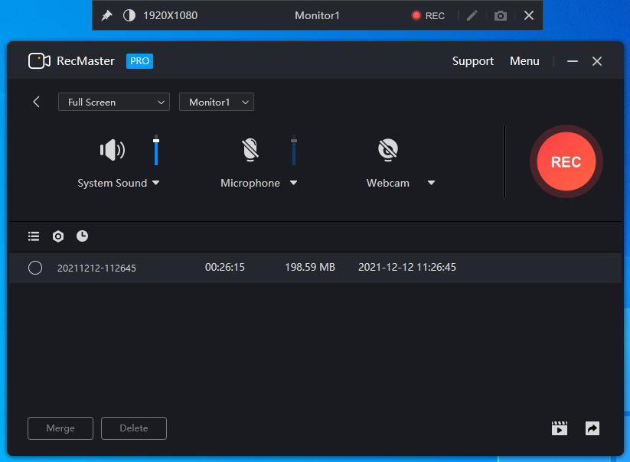Click the RecMaster camera logo
Viewport: 630px width, 462px height.
pos(39,61)
